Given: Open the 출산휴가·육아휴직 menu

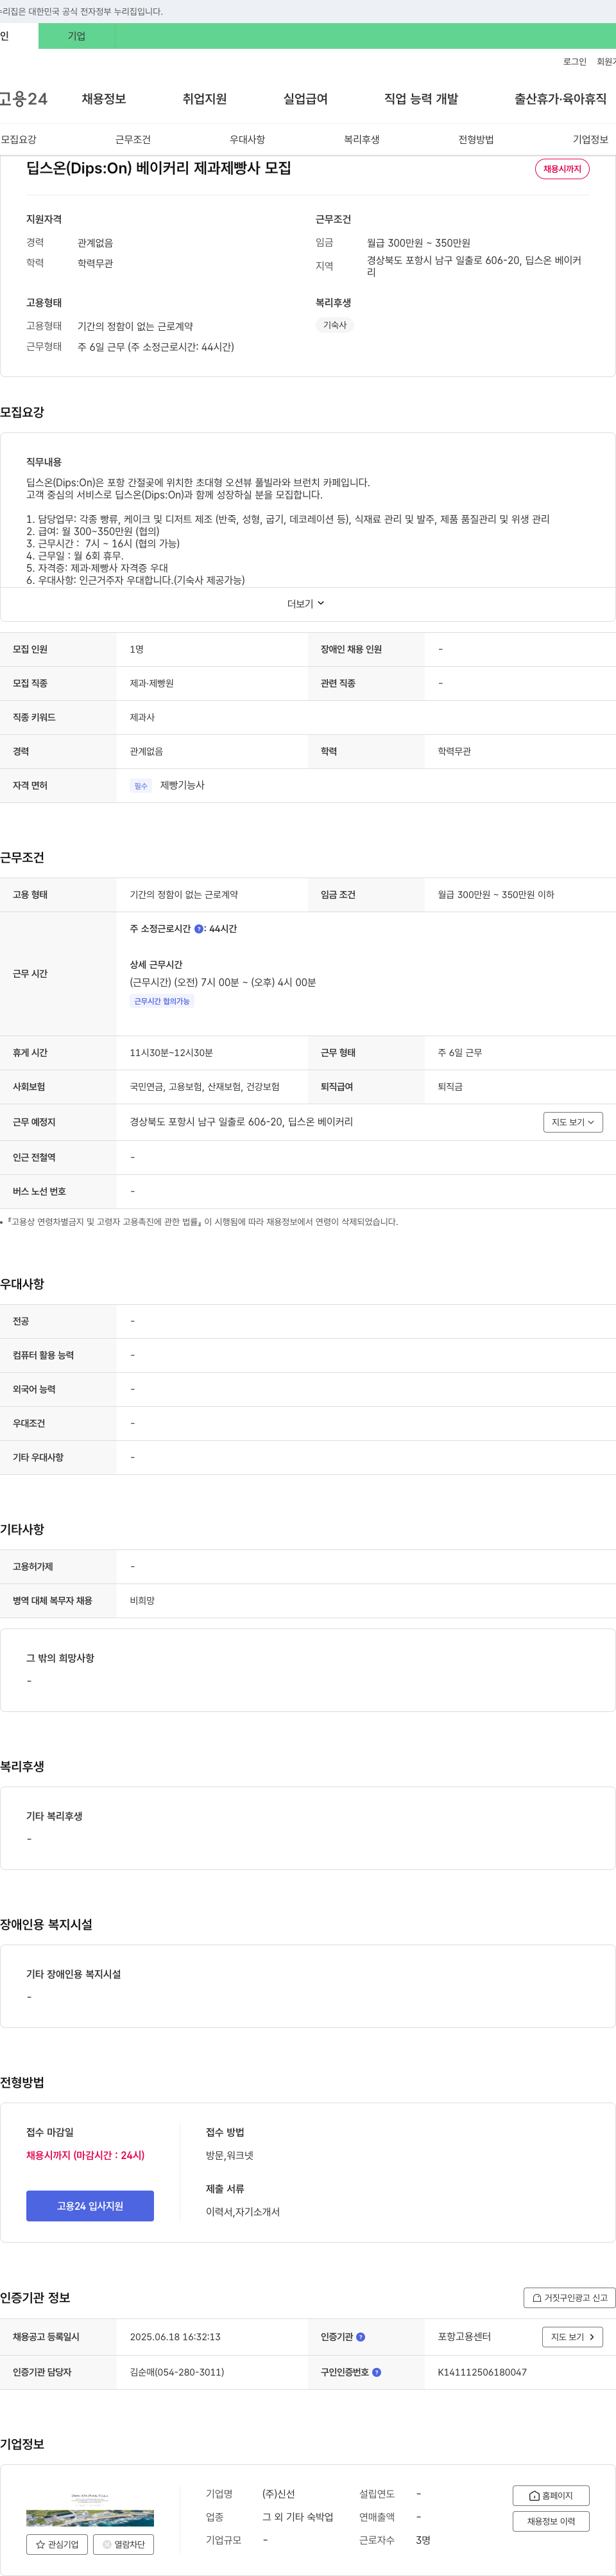Looking at the screenshot, I should click(x=560, y=99).
